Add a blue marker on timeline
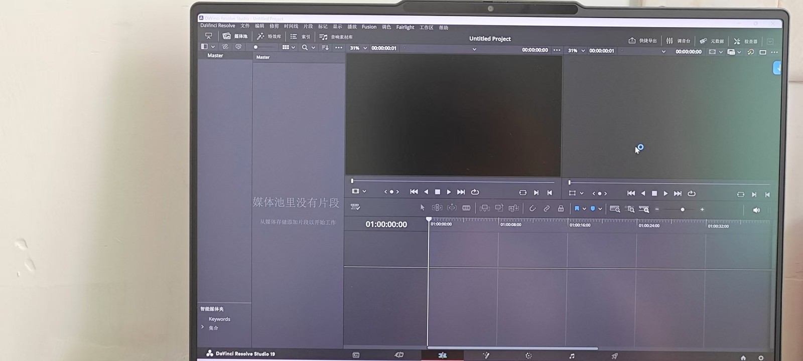The image size is (803, 361). coord(593,209)
